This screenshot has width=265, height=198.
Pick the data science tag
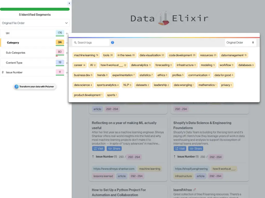[x=83, y=85]
